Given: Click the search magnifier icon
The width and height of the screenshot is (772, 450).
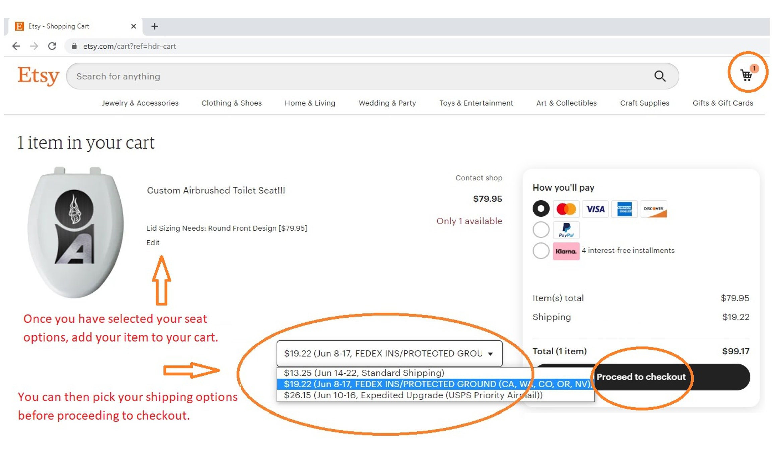Looking at the screenshot, I should [660, 76].
